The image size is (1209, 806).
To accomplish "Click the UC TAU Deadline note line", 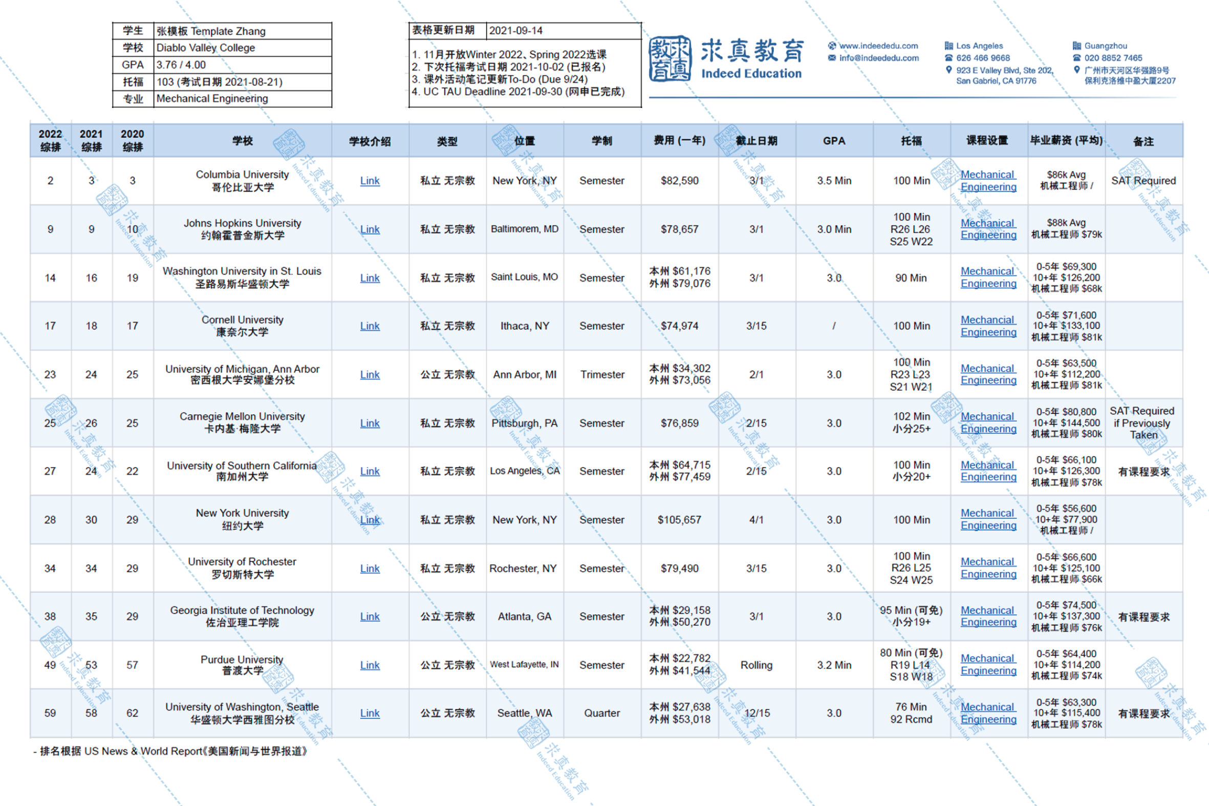I will click(x=518, y=92).
